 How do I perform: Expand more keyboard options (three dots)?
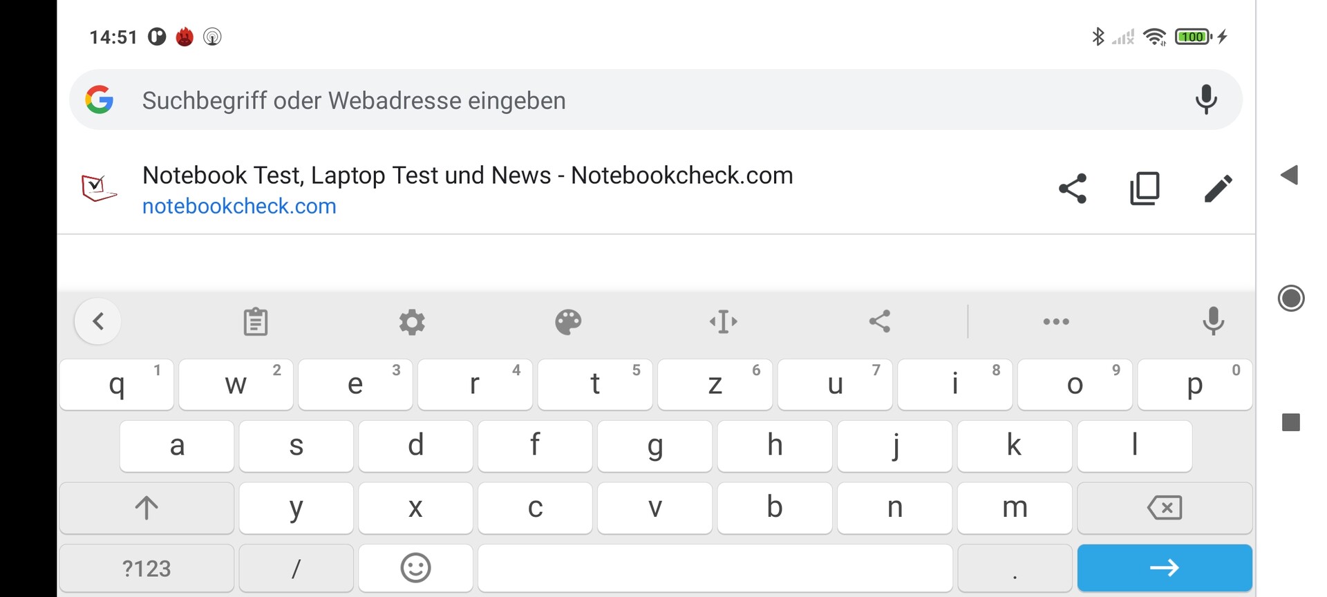click(1056, 322)
